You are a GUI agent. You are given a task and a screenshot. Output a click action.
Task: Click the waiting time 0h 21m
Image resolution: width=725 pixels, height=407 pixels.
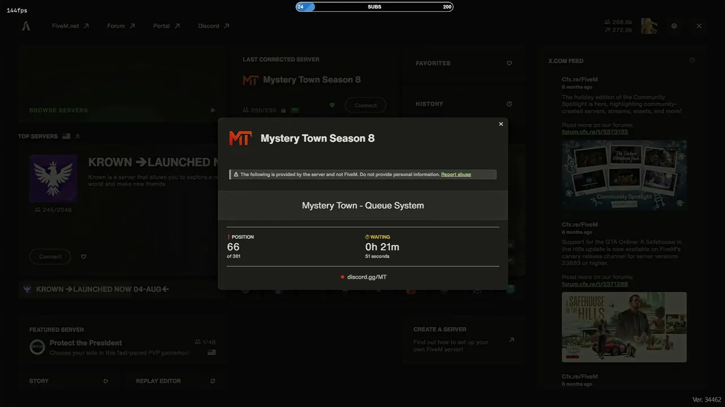coord(382,247)
